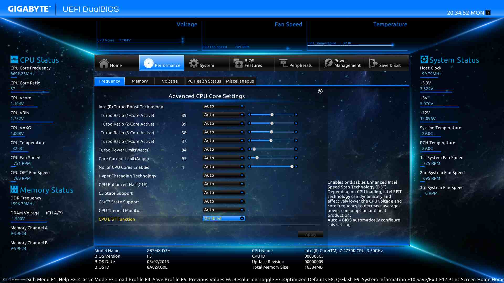Open the CPU EIST Function dropdown
Viewport: 504px width, 283px height.
(x=224, y=219)
